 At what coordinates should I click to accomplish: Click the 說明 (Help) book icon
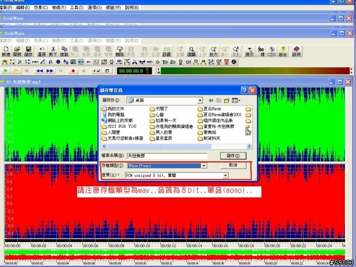296,51
